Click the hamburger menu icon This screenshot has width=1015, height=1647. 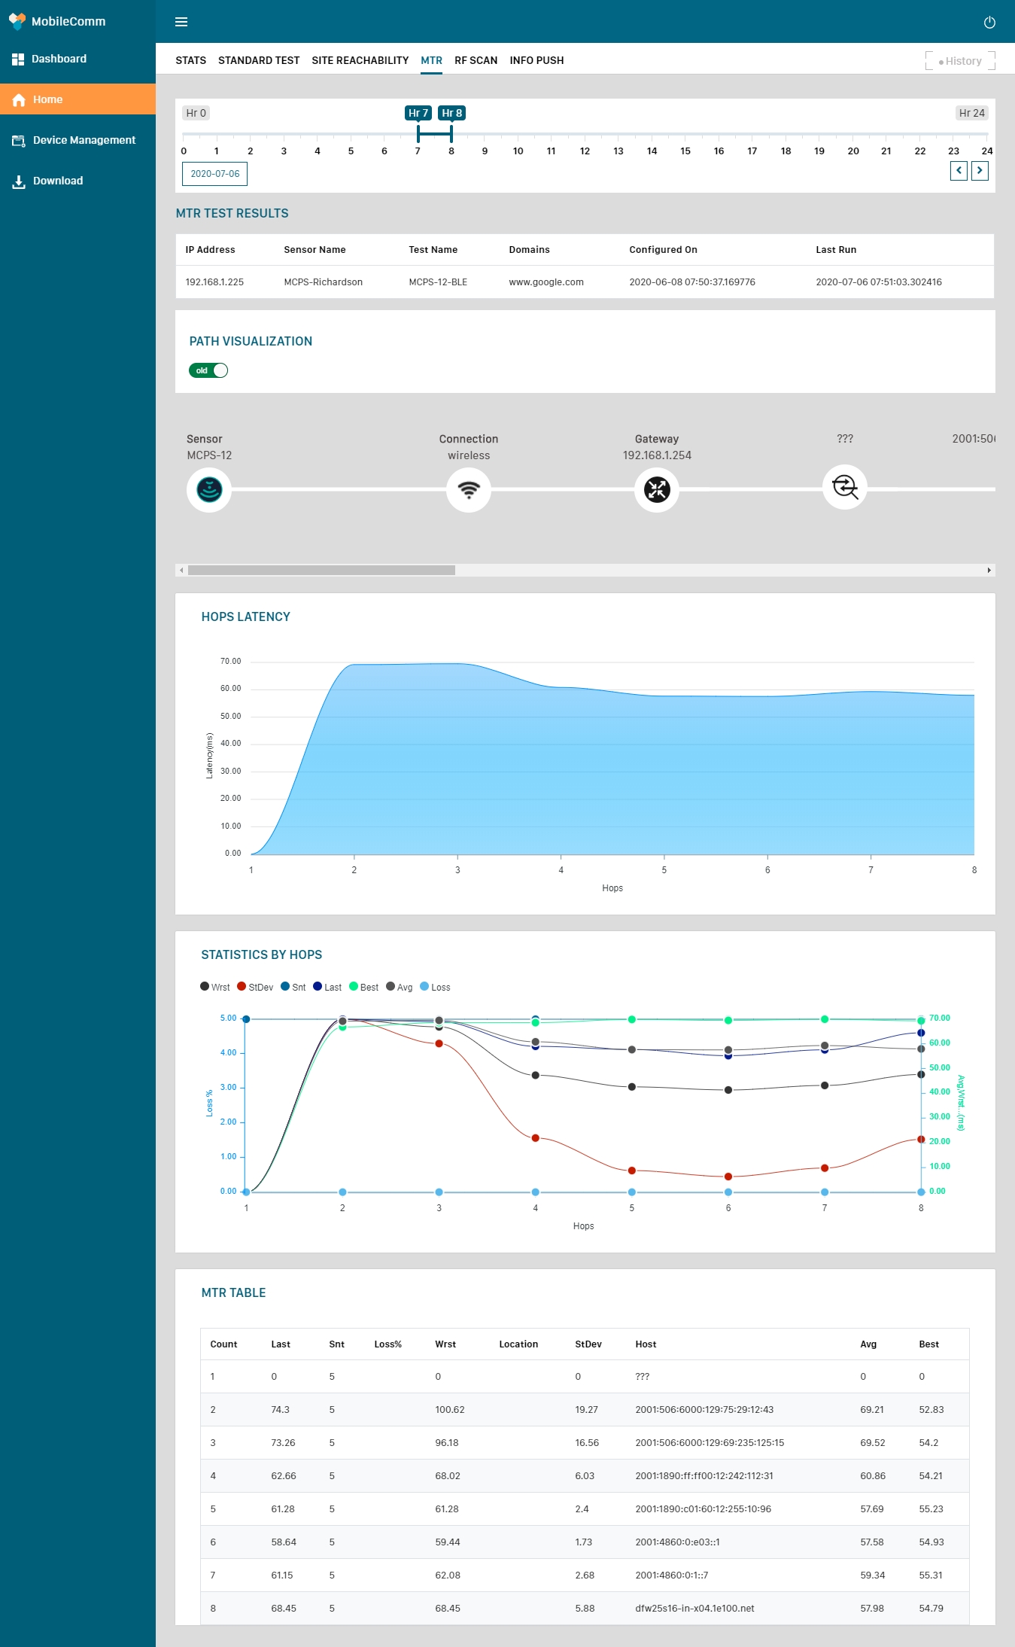click(x=181, y=22)
